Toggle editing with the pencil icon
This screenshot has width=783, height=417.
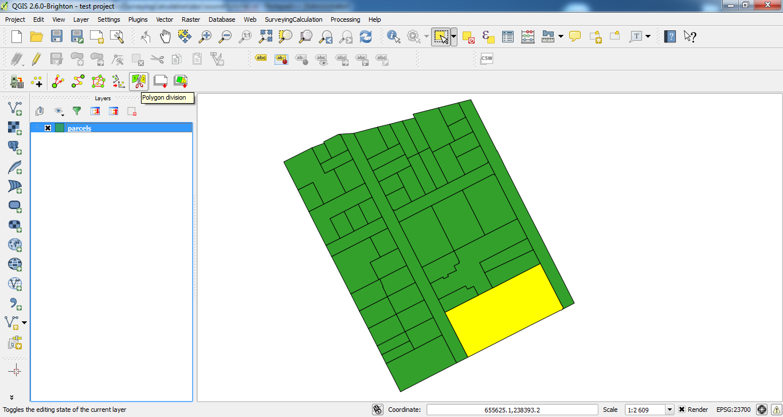click(x=36, y=58)
